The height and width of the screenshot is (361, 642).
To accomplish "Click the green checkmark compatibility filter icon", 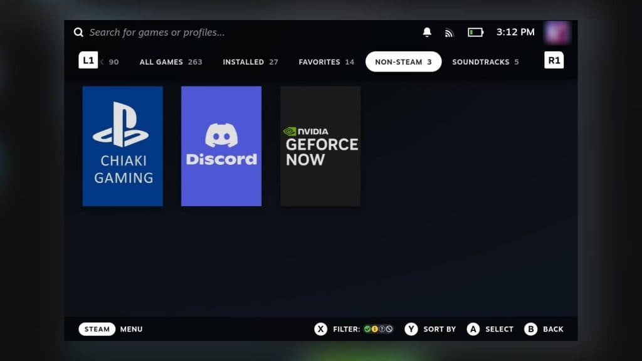I will point(367,329).
